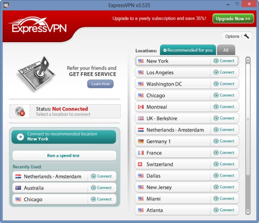Click the Status: Not Connected text
The image size is (259, 223).
pyautogui.click(x=62, y=109)
